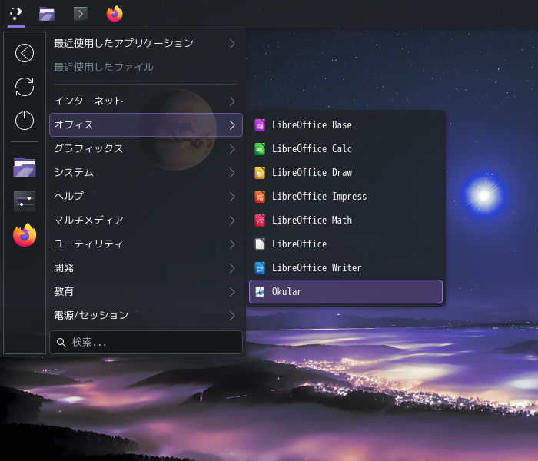The image size is (538, 461).
Task: Expand the インターネット category arrow
Action: click(x=232, y=101)
